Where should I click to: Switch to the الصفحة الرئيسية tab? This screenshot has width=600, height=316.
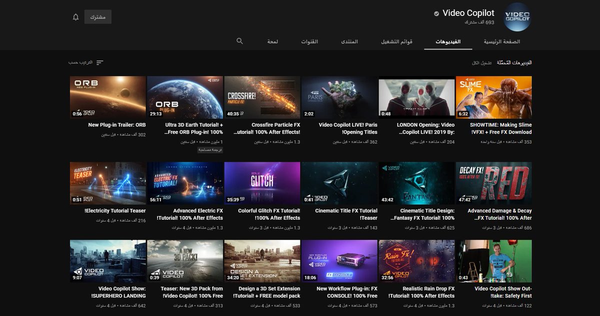(x=501, y=41)
